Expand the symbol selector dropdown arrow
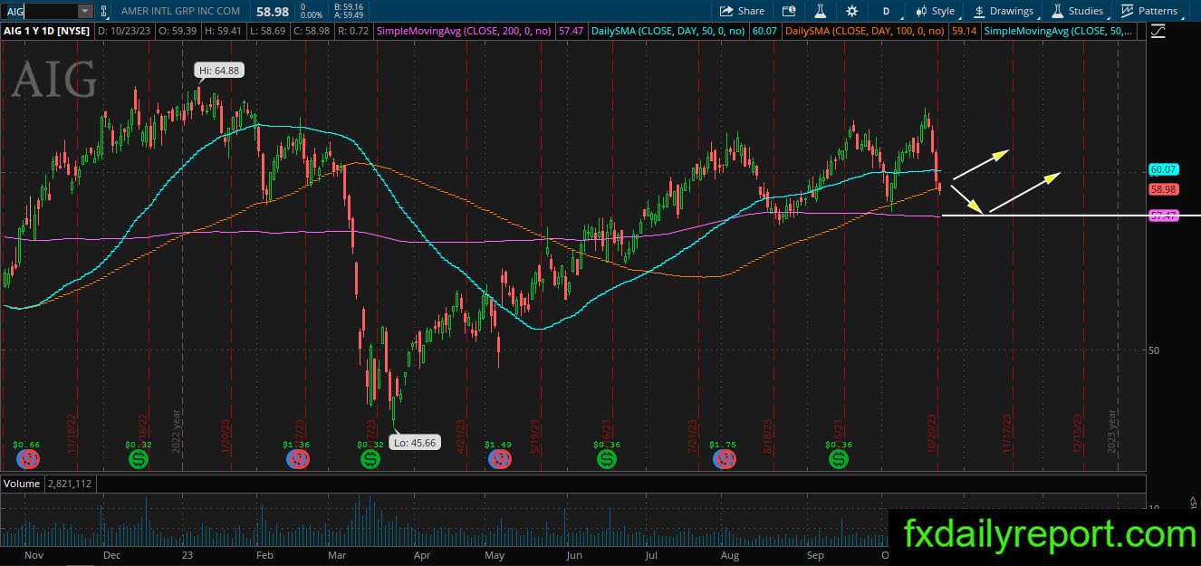 [85, 11]
